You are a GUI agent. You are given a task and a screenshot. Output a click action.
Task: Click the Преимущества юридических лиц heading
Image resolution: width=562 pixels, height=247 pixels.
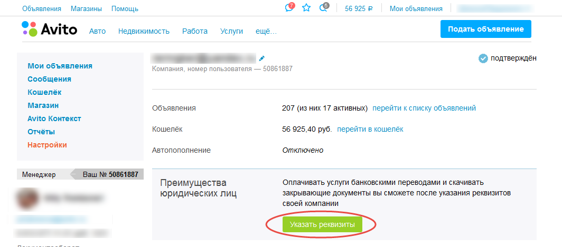coord(199,189)
